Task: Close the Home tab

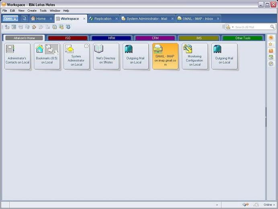Action: [x=51, y=19]
